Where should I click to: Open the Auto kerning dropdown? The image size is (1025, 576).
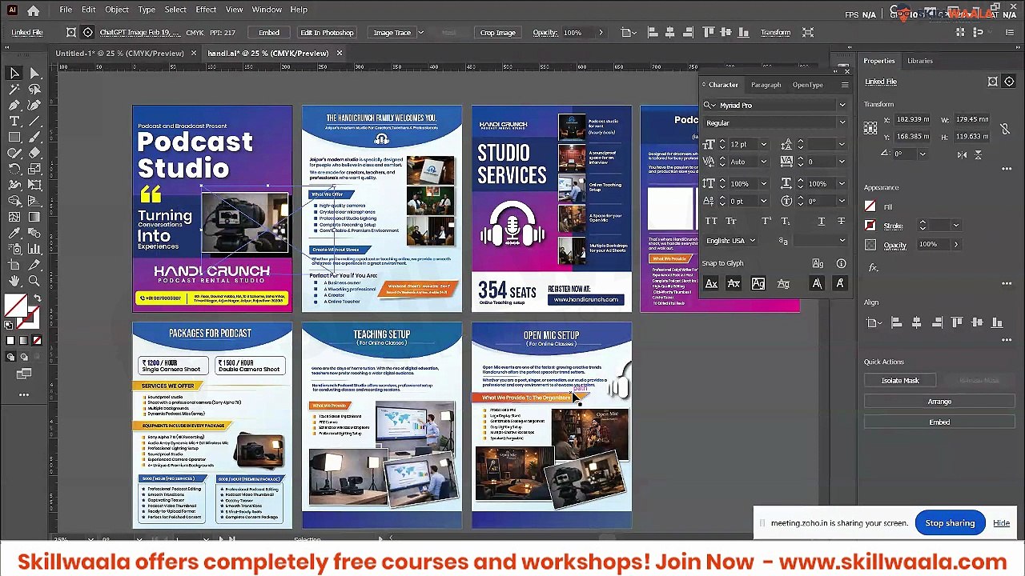coord(763,162)
